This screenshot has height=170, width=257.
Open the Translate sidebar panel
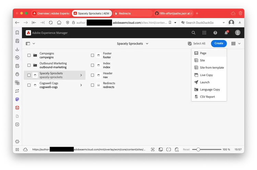(x=17, y=83)
